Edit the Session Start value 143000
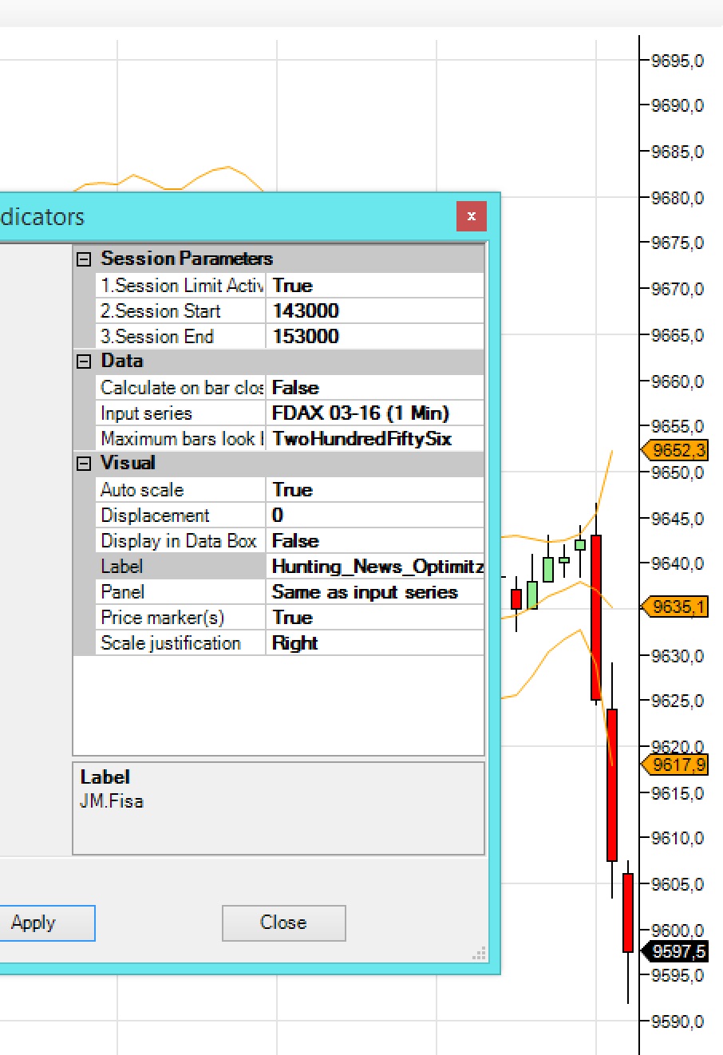This screenshot has height=1055, width=723. [x=374, y=311]
